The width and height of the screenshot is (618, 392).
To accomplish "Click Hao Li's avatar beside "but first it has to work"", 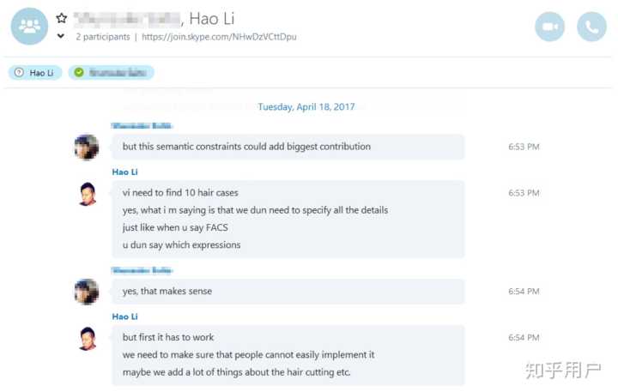I will click(x=87, y=338).
